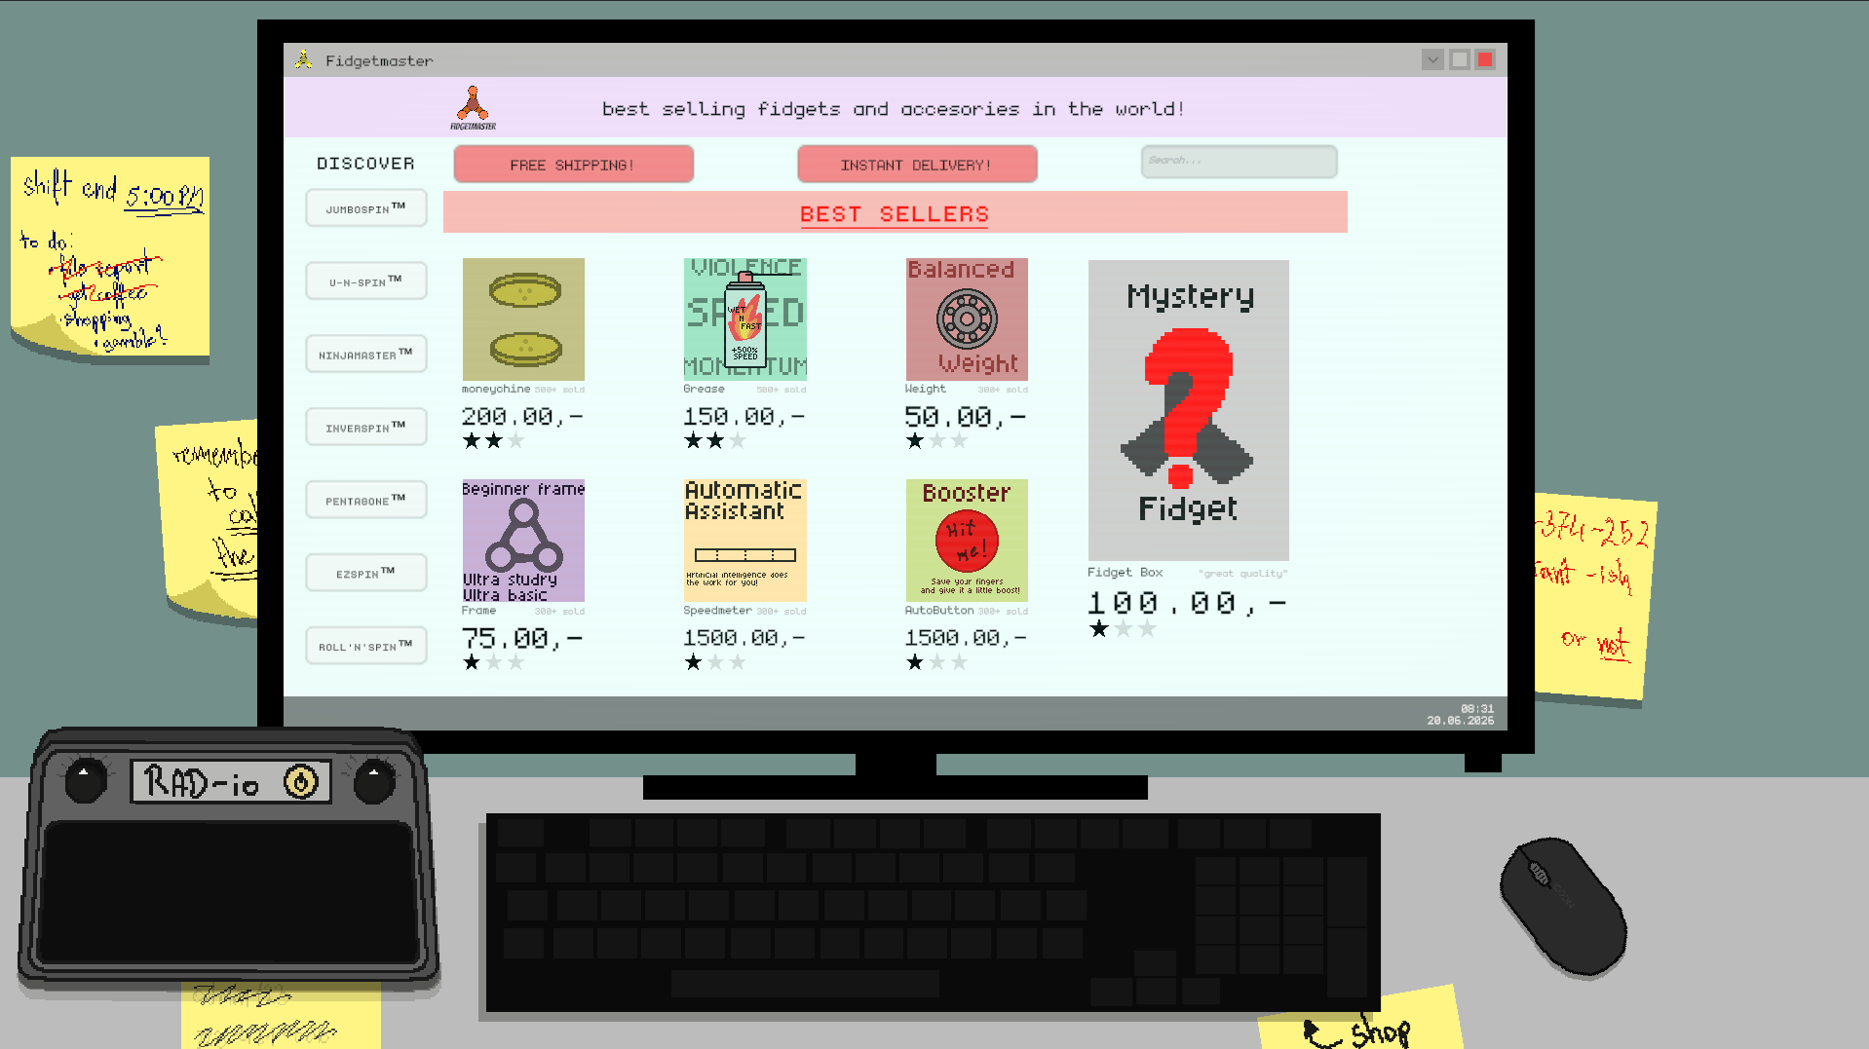This screenshot has width=1869, height=1049.
Task: Click the Speedmeter price 1500,00,-
Action: (x=744, y=638)
